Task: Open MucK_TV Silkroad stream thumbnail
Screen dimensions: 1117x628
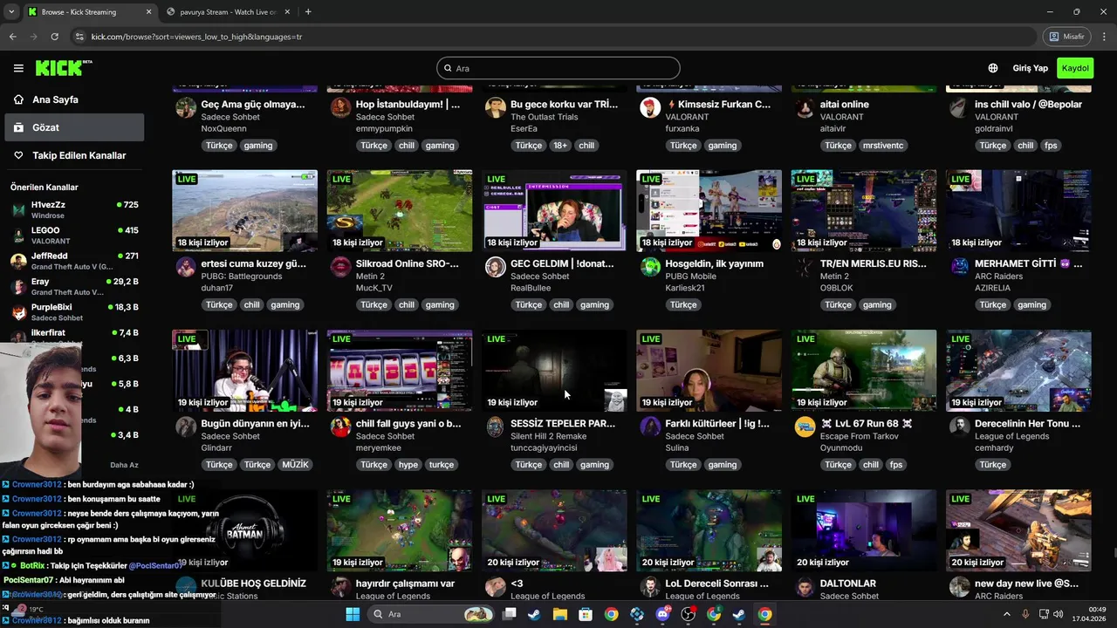Action: coord(400,211)
